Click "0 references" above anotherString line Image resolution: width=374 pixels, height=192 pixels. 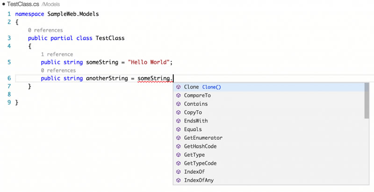click(58, 70)
